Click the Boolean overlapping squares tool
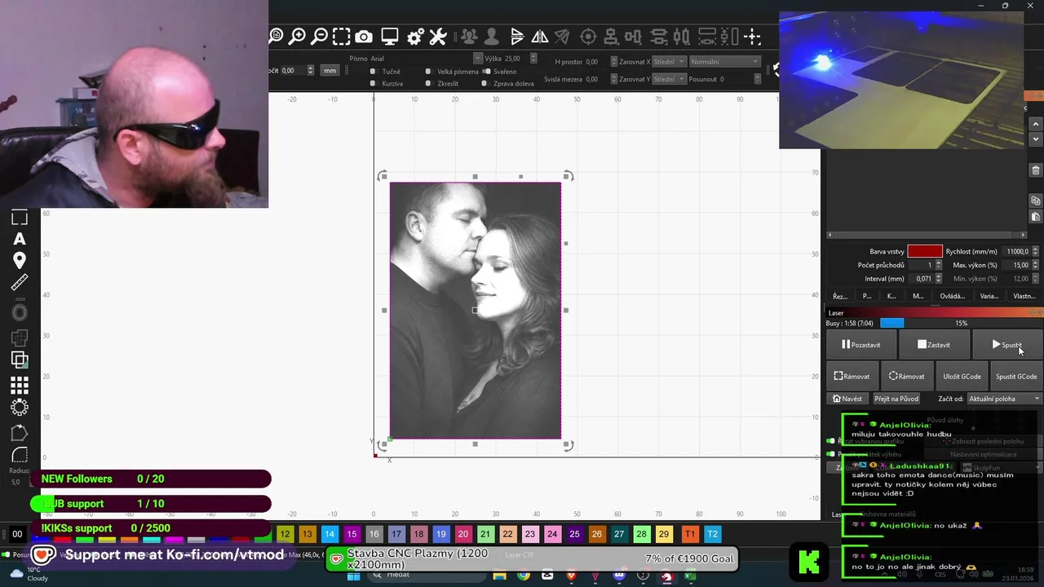Viewport: 1044px width, 587px height. pyautogui.click(x=20, y=360)
